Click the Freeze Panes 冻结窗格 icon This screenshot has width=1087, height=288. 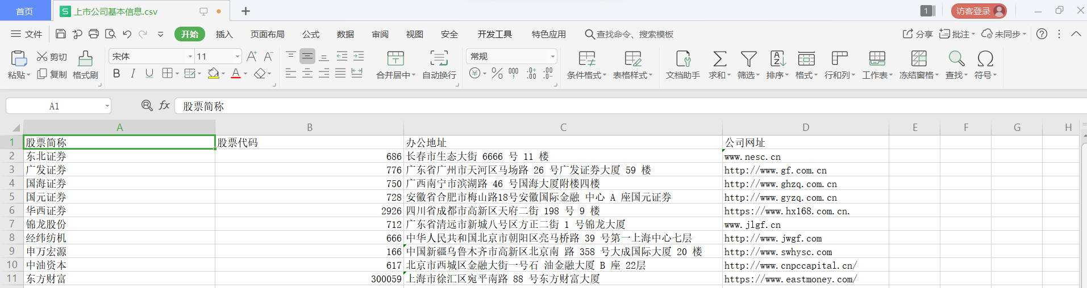(919, 58)
